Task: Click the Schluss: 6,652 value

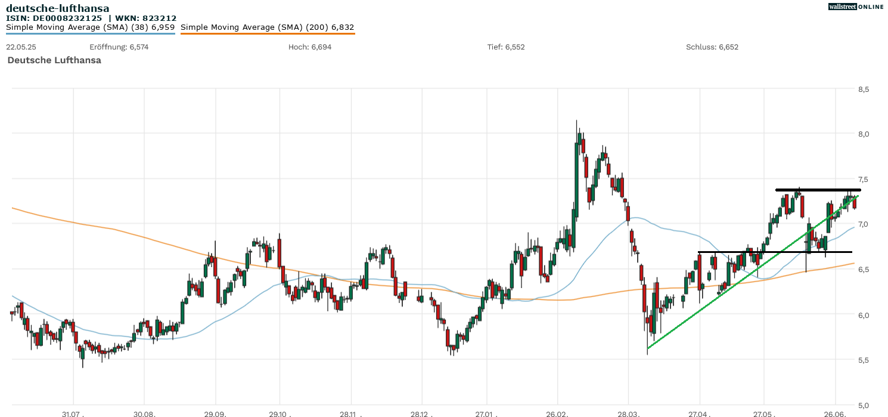Action: (712, 47)
